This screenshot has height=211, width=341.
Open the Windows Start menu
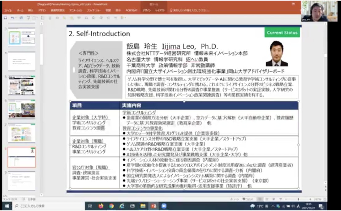click(x=6, y=206)
